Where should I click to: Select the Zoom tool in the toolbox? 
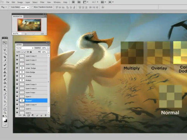pos(5,112)
